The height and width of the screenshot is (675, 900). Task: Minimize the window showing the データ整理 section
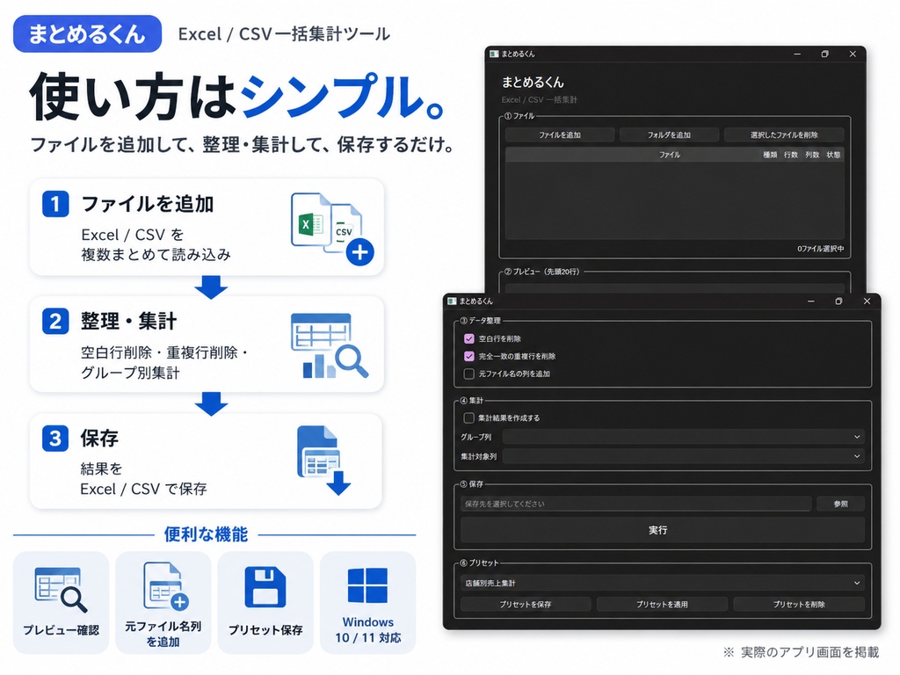point(811,301)
